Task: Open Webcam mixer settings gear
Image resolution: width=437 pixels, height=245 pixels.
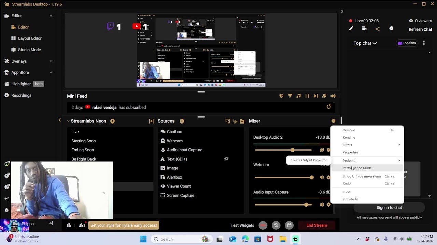Action: point(328,177)
